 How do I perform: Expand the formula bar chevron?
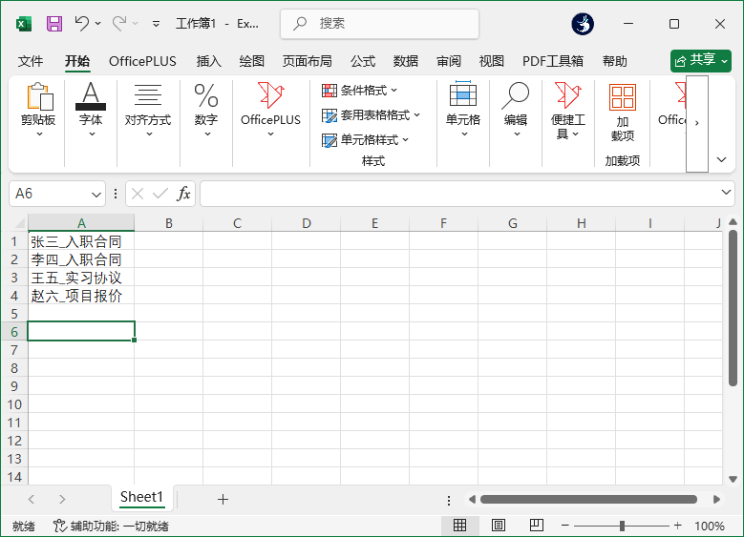click(x=726, y=193)
